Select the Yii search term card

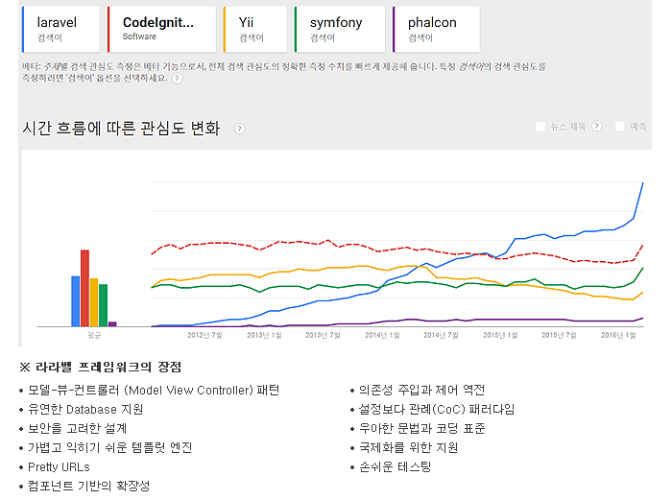(255, 29)
